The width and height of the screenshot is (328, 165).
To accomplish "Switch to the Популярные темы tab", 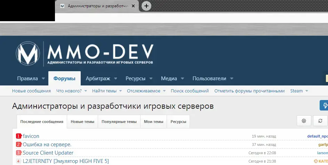I will click(x=119, y=122).
